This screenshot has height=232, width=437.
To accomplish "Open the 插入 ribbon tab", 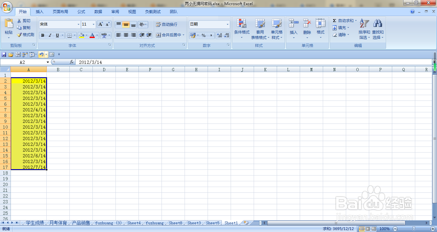I will 40,12.
